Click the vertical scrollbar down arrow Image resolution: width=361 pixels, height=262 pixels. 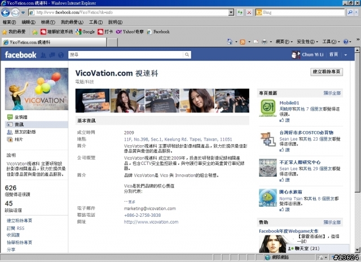357,250
